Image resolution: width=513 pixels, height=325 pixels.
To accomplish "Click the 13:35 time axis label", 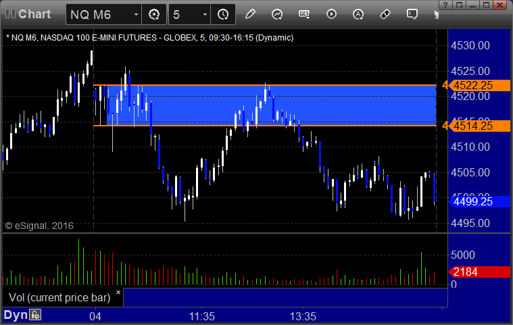I will [x=303, y=316].
